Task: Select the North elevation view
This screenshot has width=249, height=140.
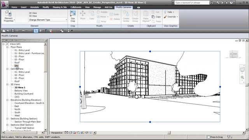Action: pos(17,109)
